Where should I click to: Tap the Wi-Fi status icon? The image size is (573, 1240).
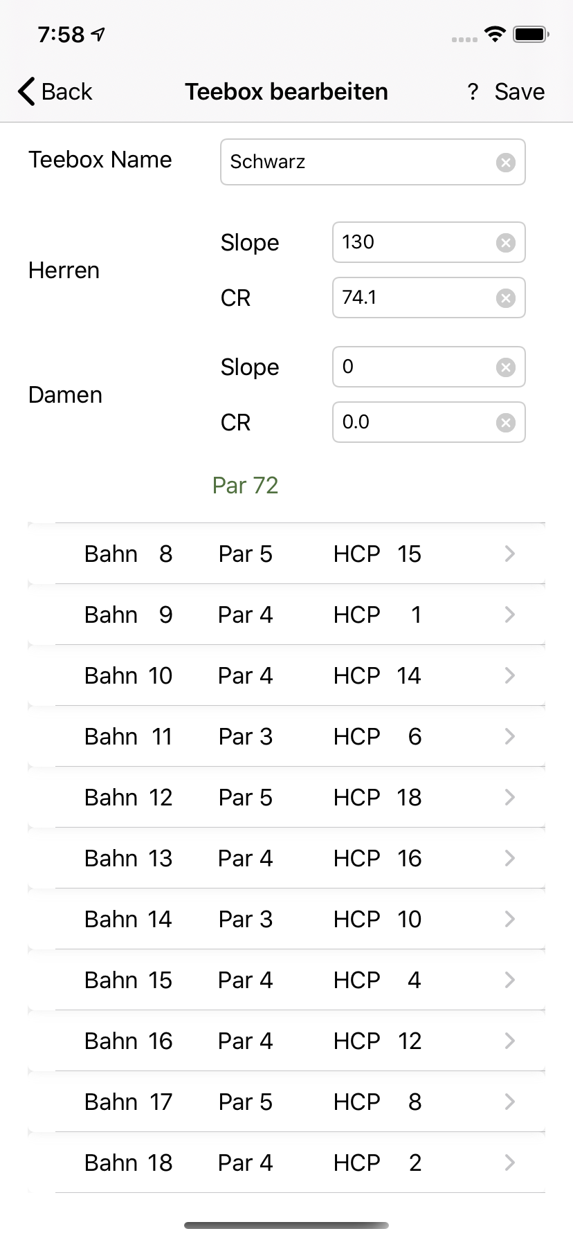point(495,34)
